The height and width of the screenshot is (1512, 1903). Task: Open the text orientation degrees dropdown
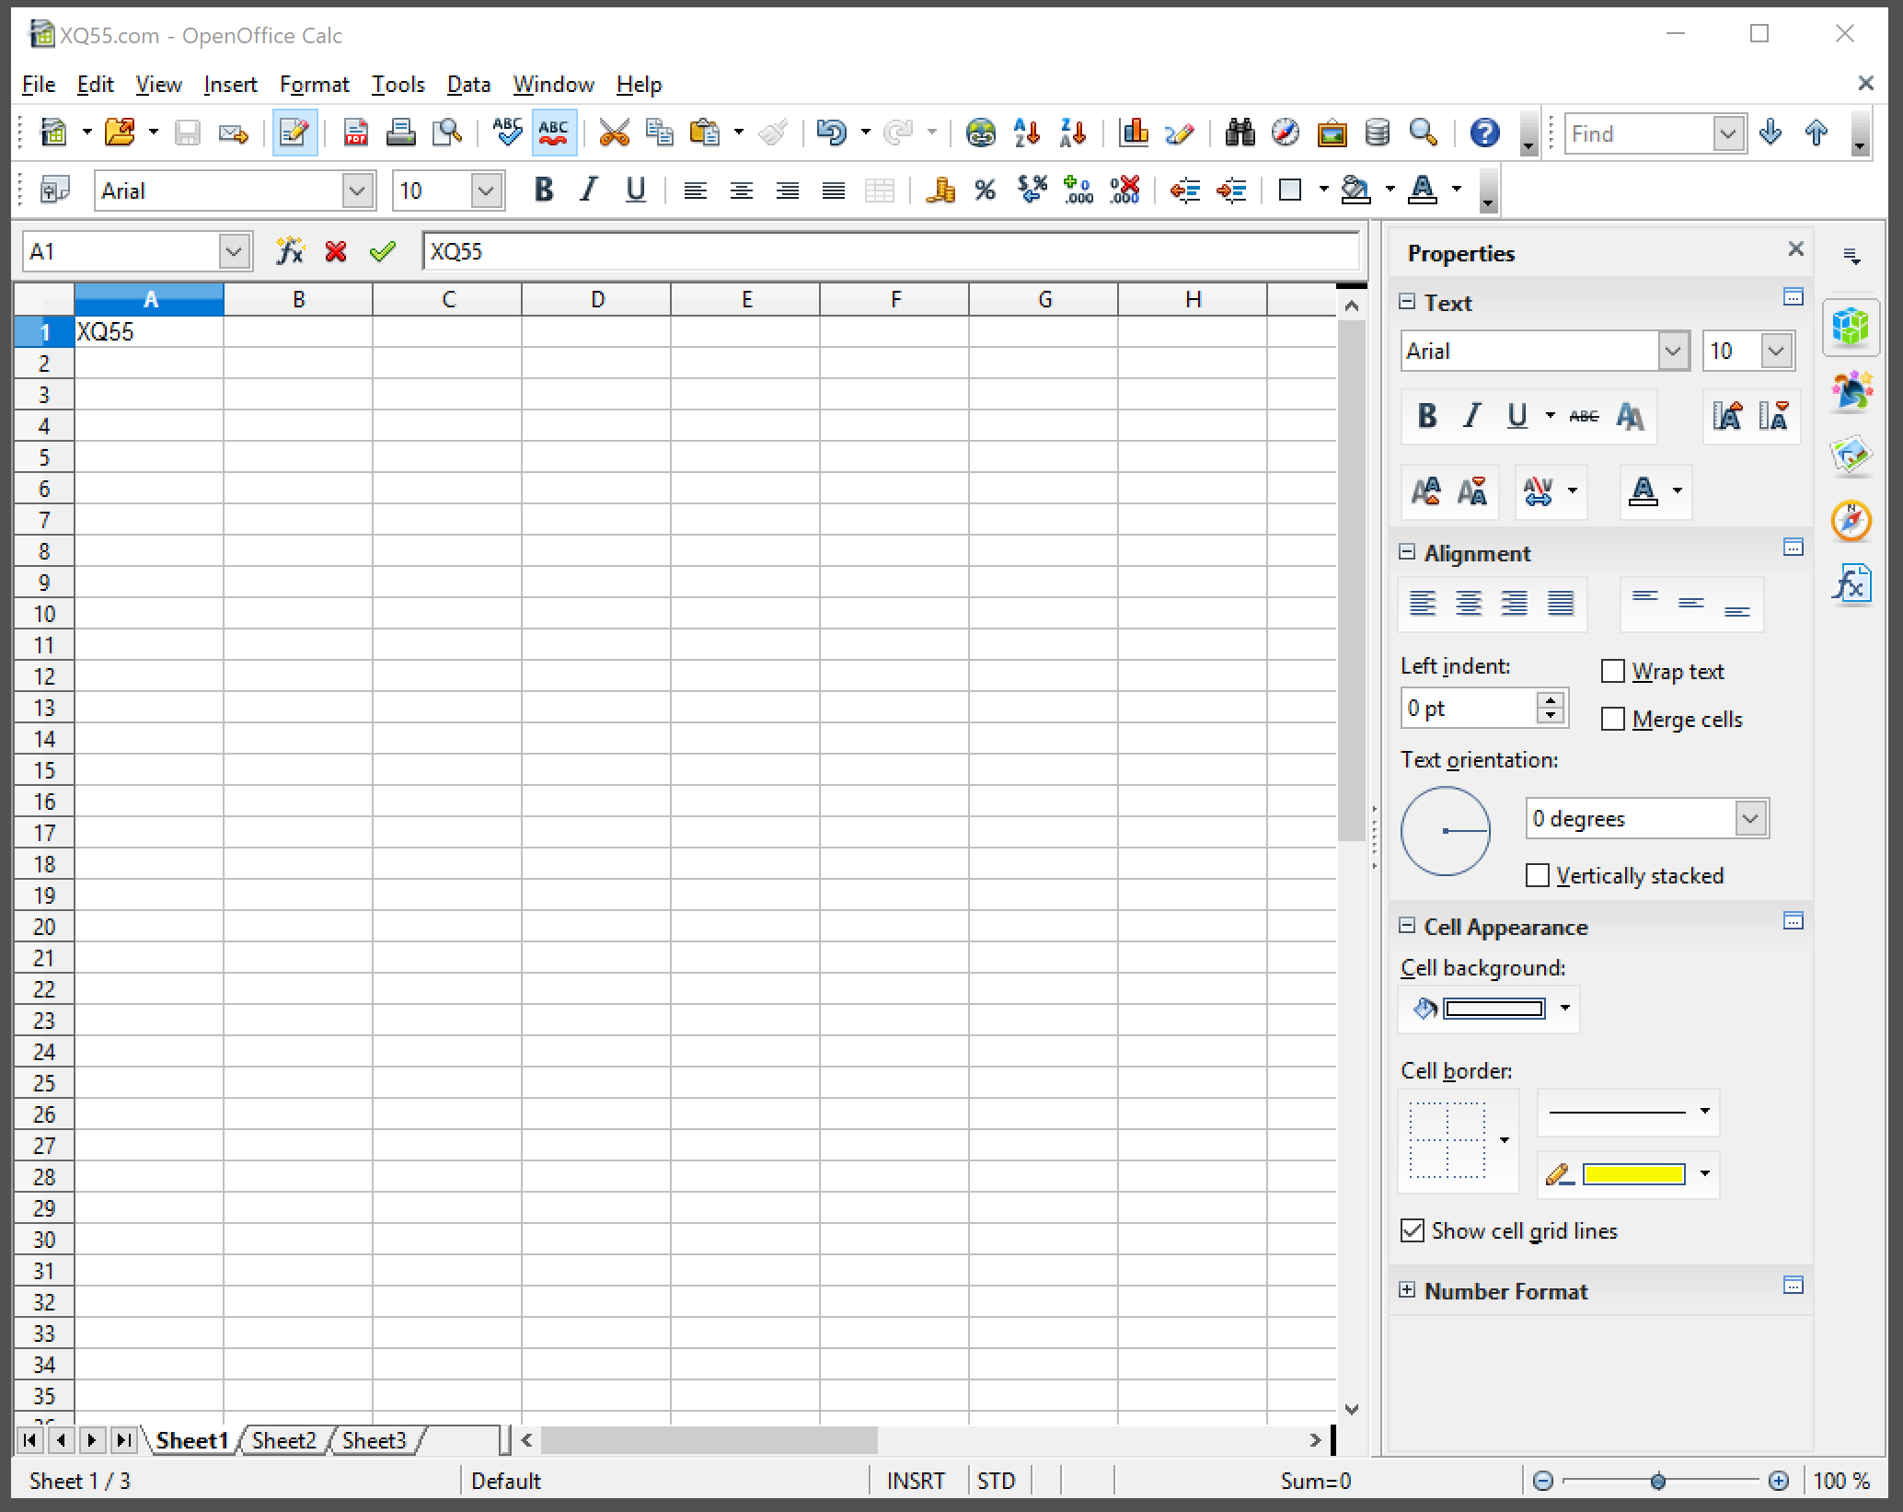click(1750, 818)
